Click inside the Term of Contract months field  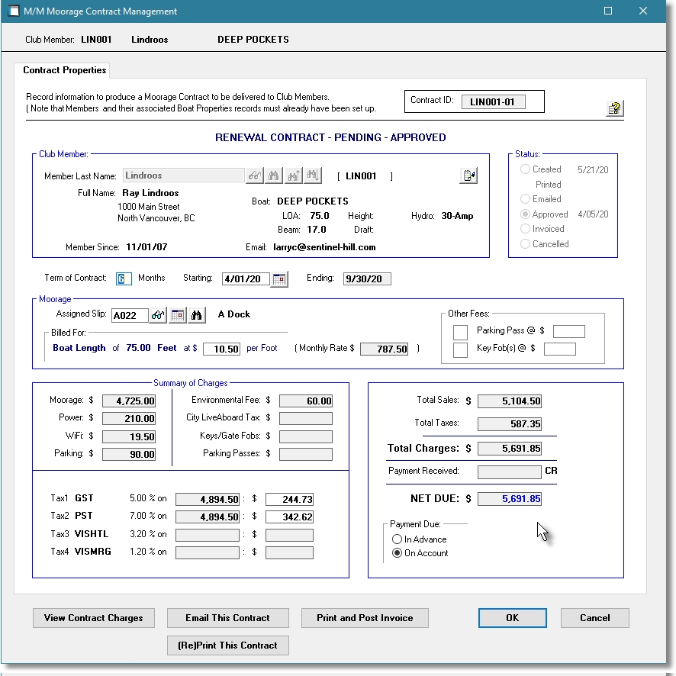123,278
